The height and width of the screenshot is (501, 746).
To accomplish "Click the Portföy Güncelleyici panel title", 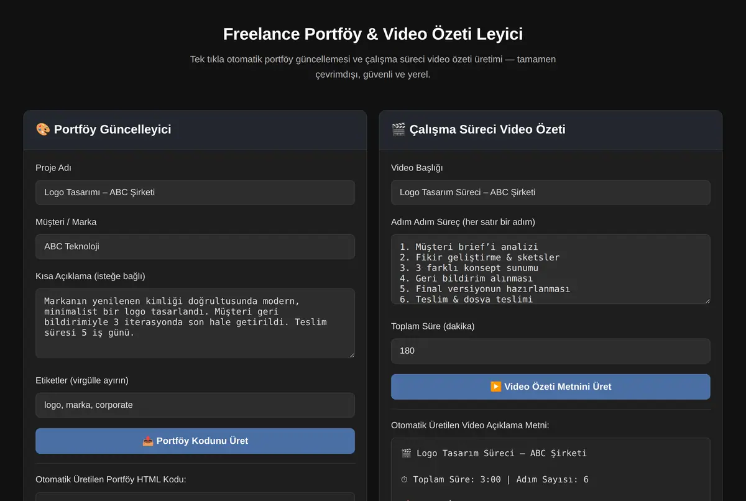I will 113,129.
